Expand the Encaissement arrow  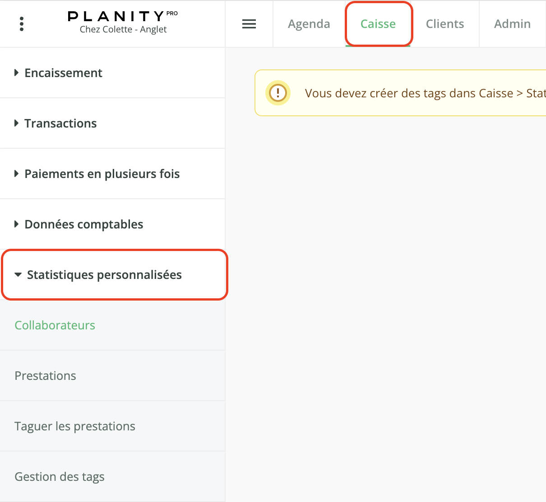[16, 73]
